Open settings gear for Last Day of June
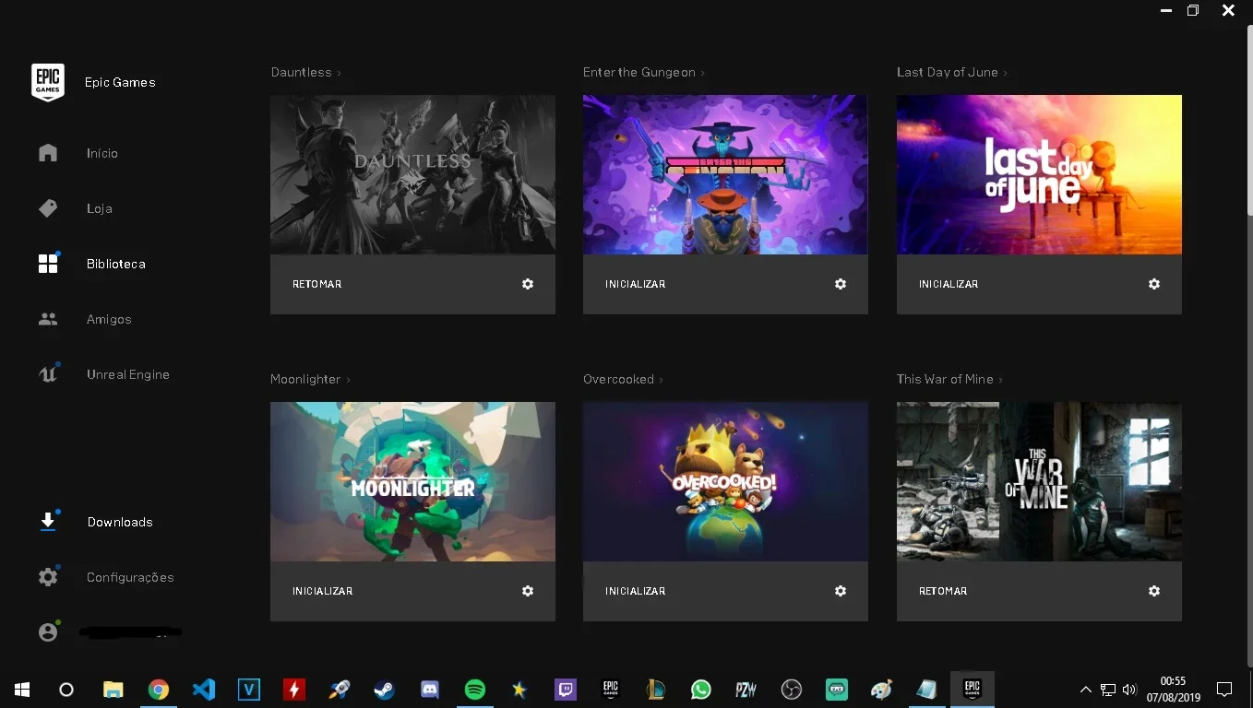 (x=1154, y=284)
